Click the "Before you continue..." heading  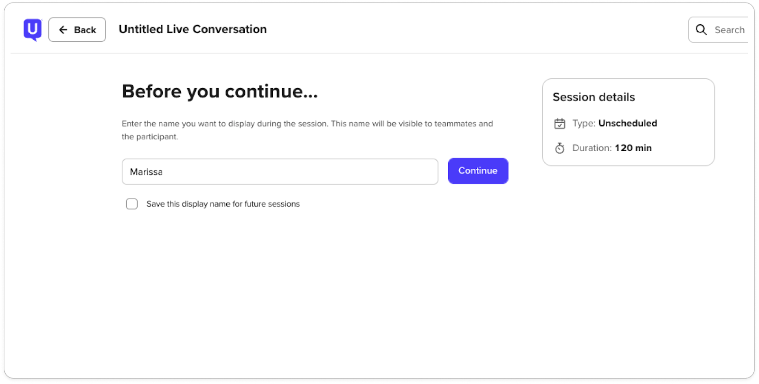coord(220,91)
